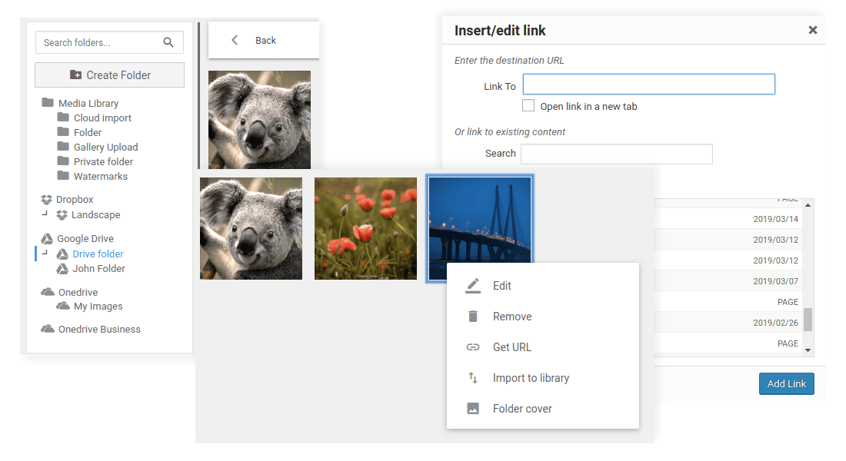Click the chain link Get URL icon
The height and width of the screenshot is (461, 846).
tap(473, 347)
